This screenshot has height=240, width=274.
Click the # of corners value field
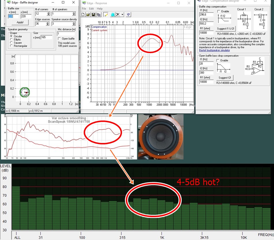[x=41, y=14]
